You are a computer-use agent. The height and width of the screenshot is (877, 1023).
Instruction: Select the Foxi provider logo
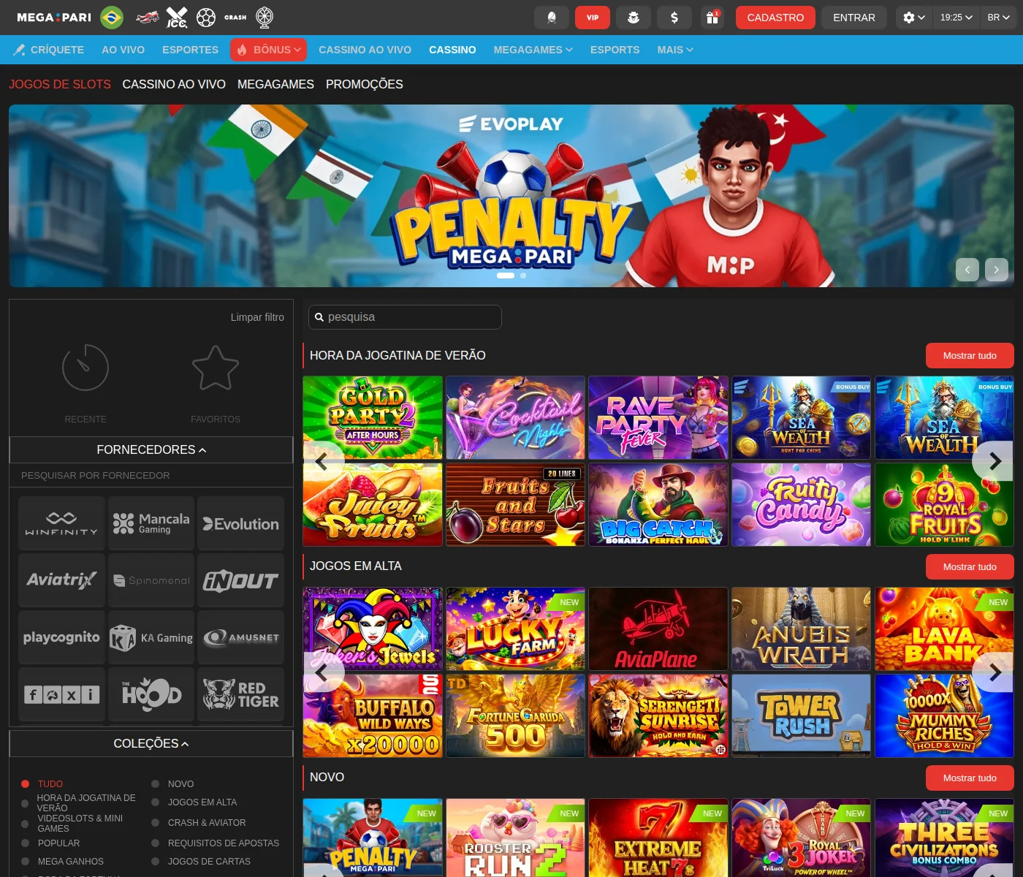[61, 694]
